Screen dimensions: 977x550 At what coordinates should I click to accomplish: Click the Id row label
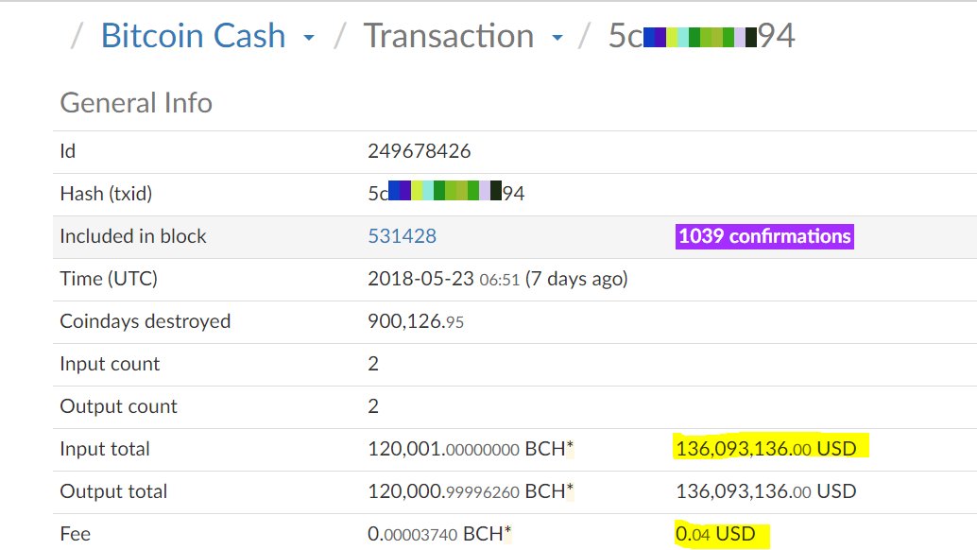pyautogui.click(x=67, y=151)
